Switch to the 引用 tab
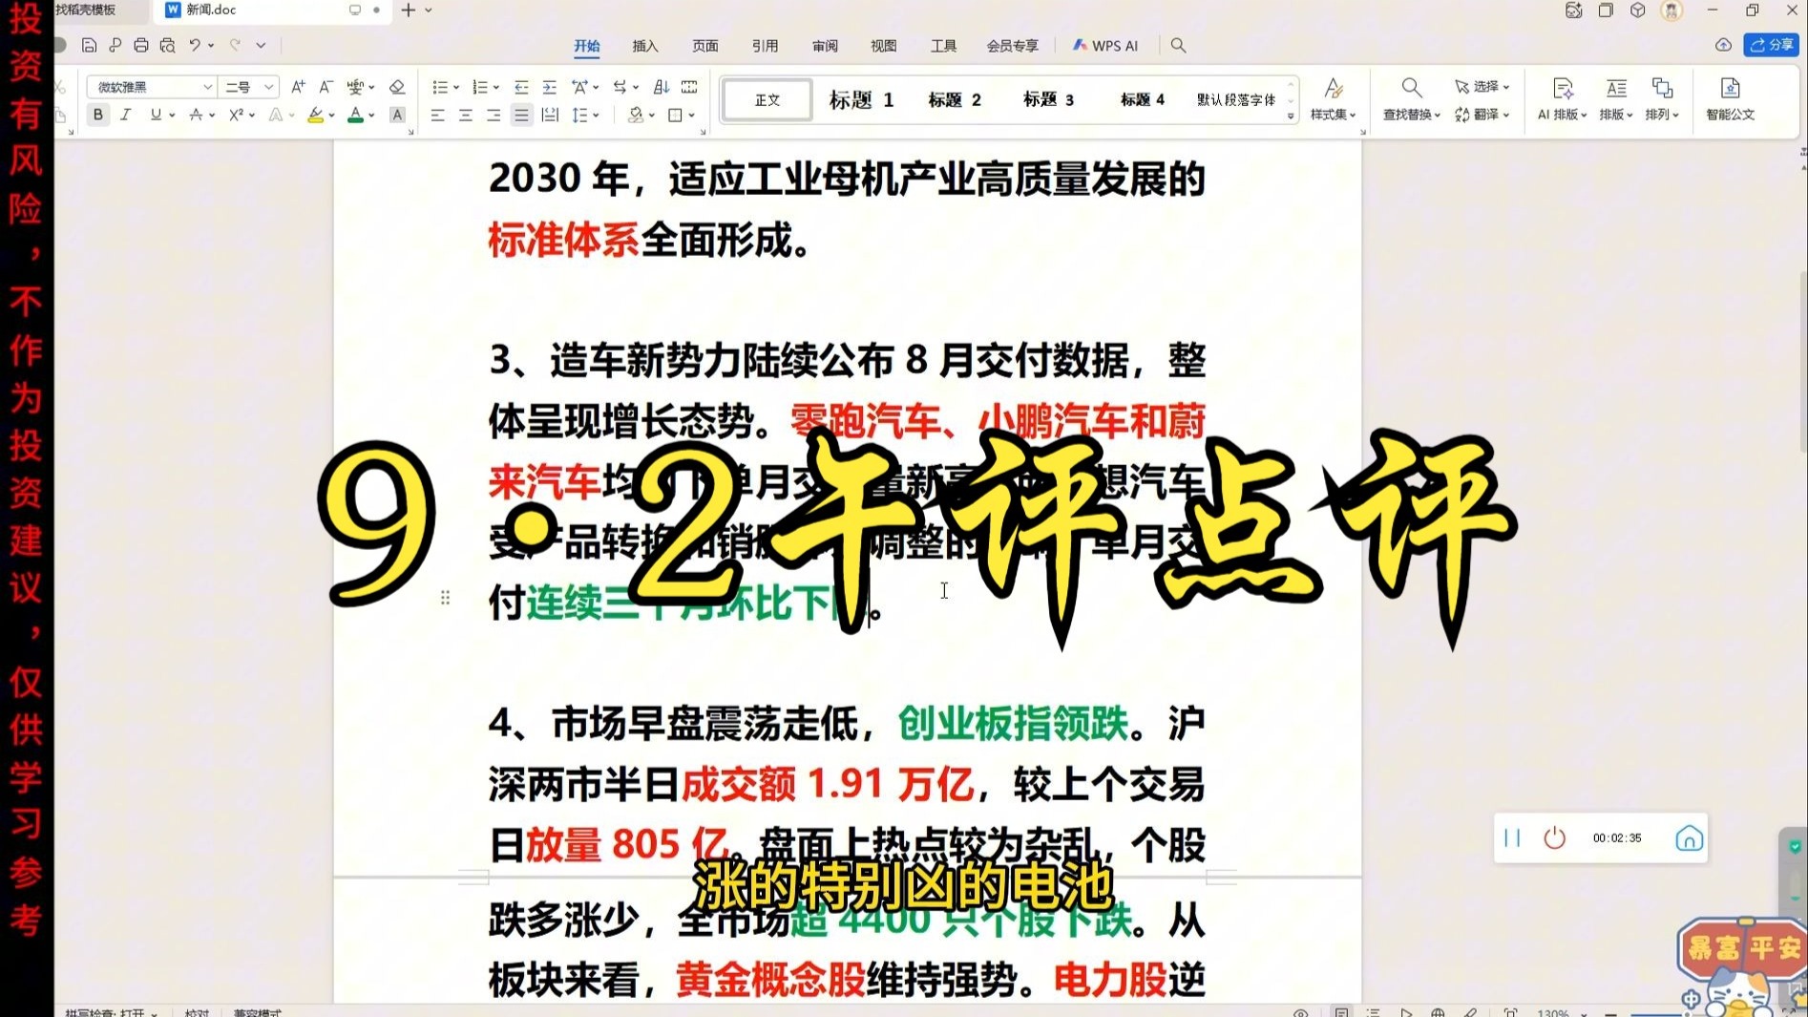 [x=765, y=46]
